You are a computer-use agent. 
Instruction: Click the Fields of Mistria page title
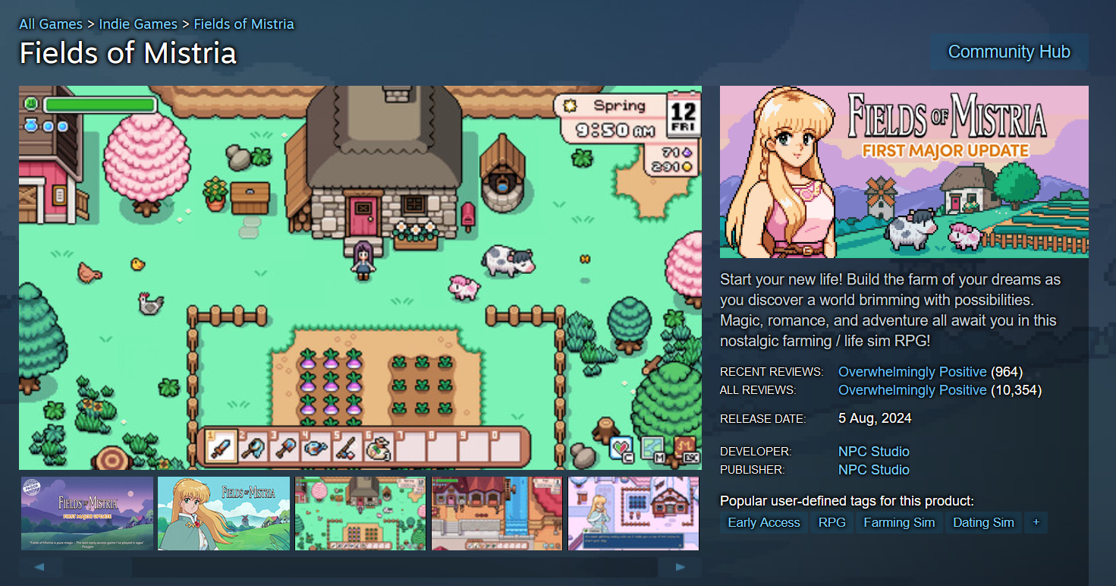(128, 53)
